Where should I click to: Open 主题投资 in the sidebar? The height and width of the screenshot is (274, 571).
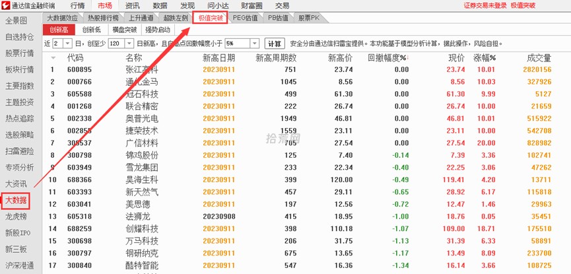(20, 102)
